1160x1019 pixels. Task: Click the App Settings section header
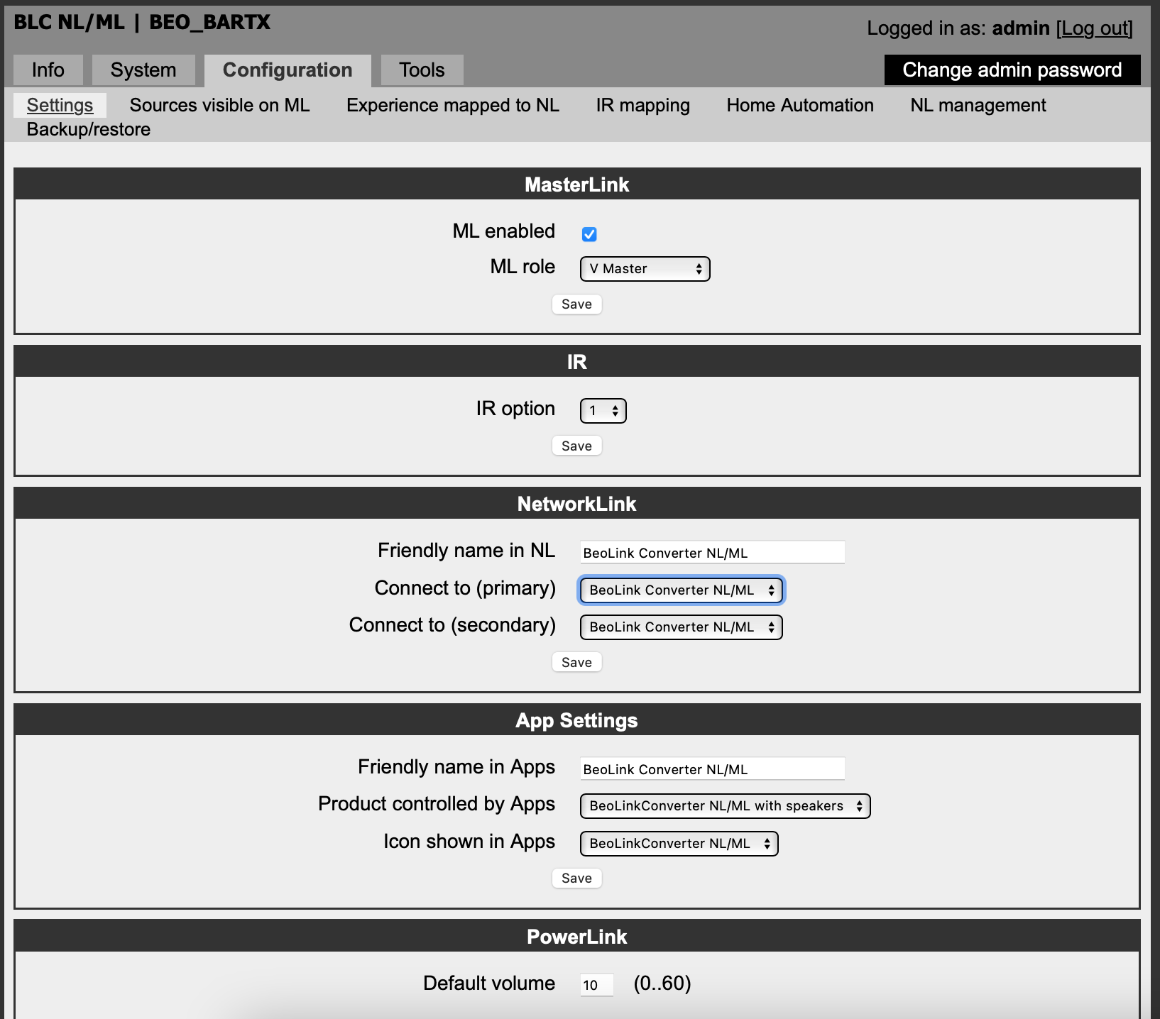[577, 720]
